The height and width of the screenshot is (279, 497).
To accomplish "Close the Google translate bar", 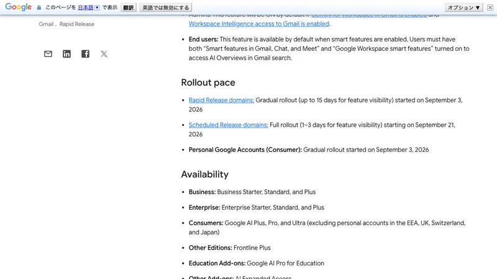I will 490,7.
